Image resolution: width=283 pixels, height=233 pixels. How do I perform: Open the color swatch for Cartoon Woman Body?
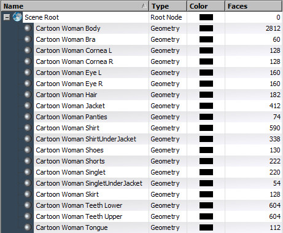(x=206, y=28)
